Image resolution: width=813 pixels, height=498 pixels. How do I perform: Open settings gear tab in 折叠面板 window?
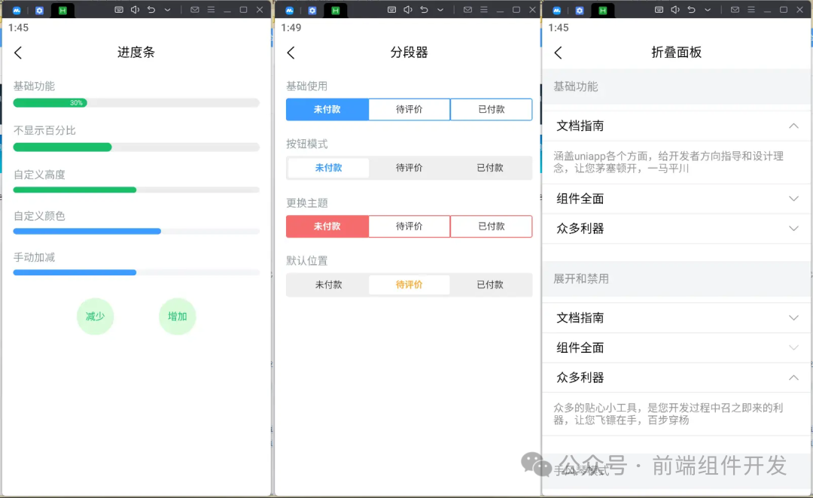[x=580, y=11]
